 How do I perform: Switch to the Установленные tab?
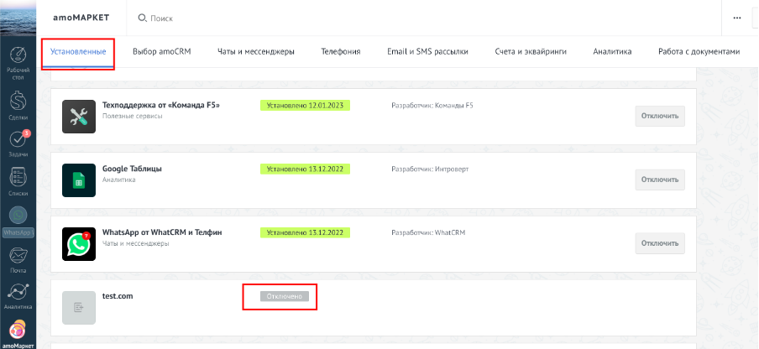click(x=78, y=51)
